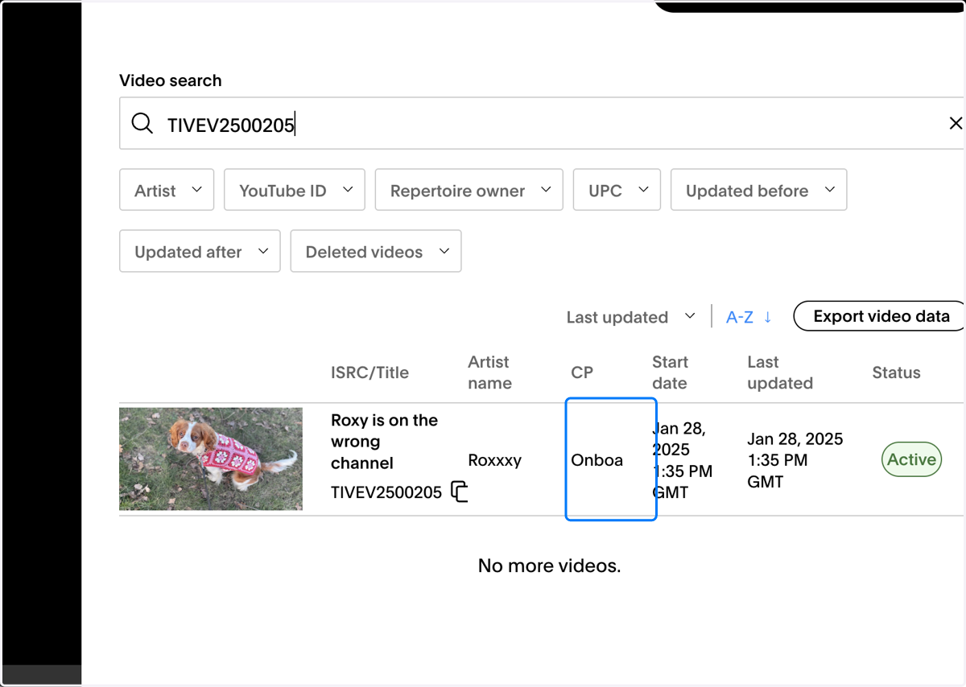Clear the video search field with X

click(x=956, y=123)
